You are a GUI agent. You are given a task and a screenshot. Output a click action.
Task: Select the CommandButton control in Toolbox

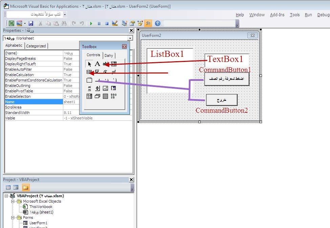pyautogui.click(x=97, y=80)
